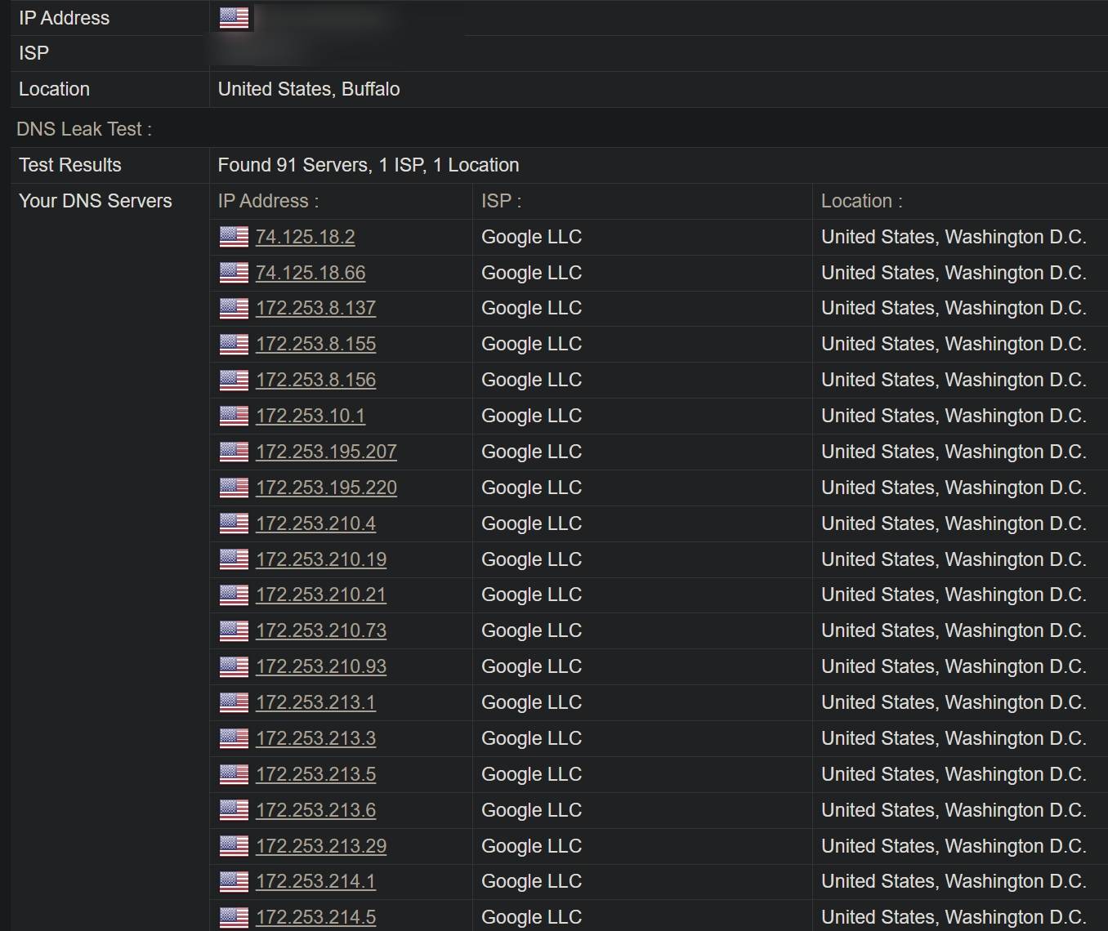Click Washington D.C. location for 172.253.214.5
The image size is (1108, 931).
954,917
